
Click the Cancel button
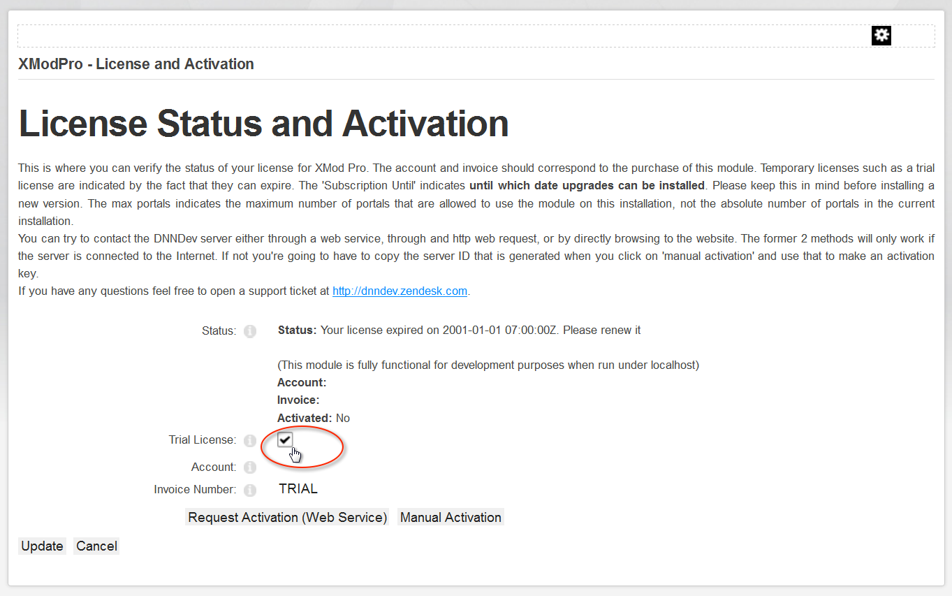[96, 546]
